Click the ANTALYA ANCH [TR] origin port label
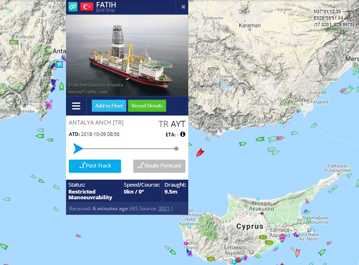The height and width of the screenshot is (265, 359). (x=96, y=122)
